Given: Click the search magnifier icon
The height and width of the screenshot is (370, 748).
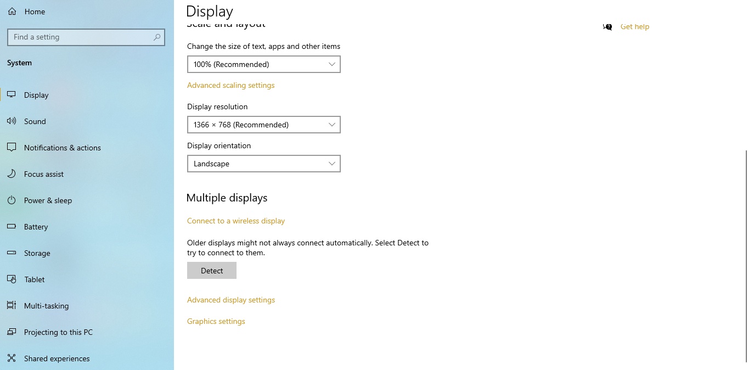Looking at the screenshot, I should coord(157,37).
